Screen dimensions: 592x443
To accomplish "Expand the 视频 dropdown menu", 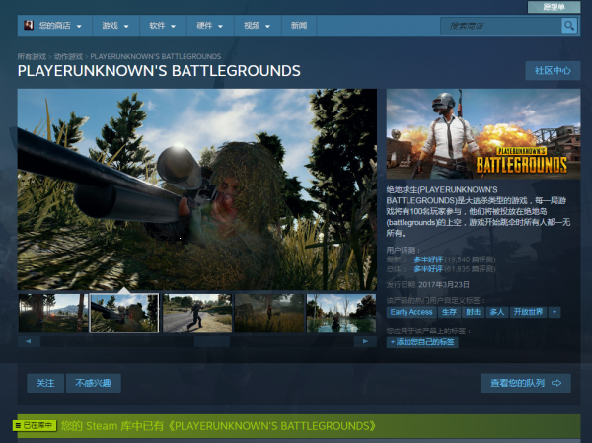I will pos(258,26).
